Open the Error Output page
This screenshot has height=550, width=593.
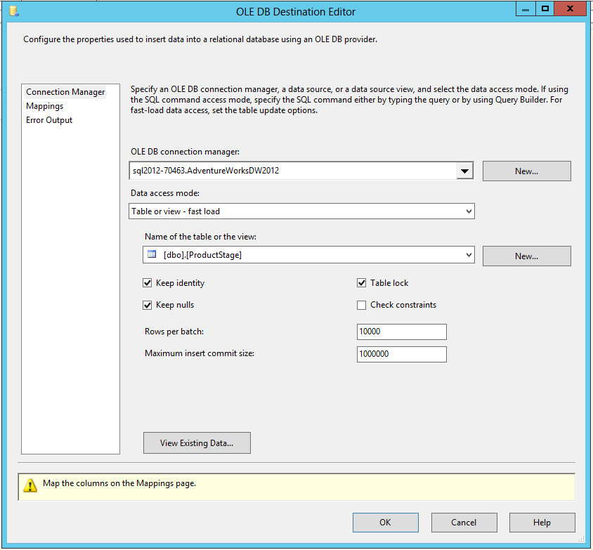49,120
